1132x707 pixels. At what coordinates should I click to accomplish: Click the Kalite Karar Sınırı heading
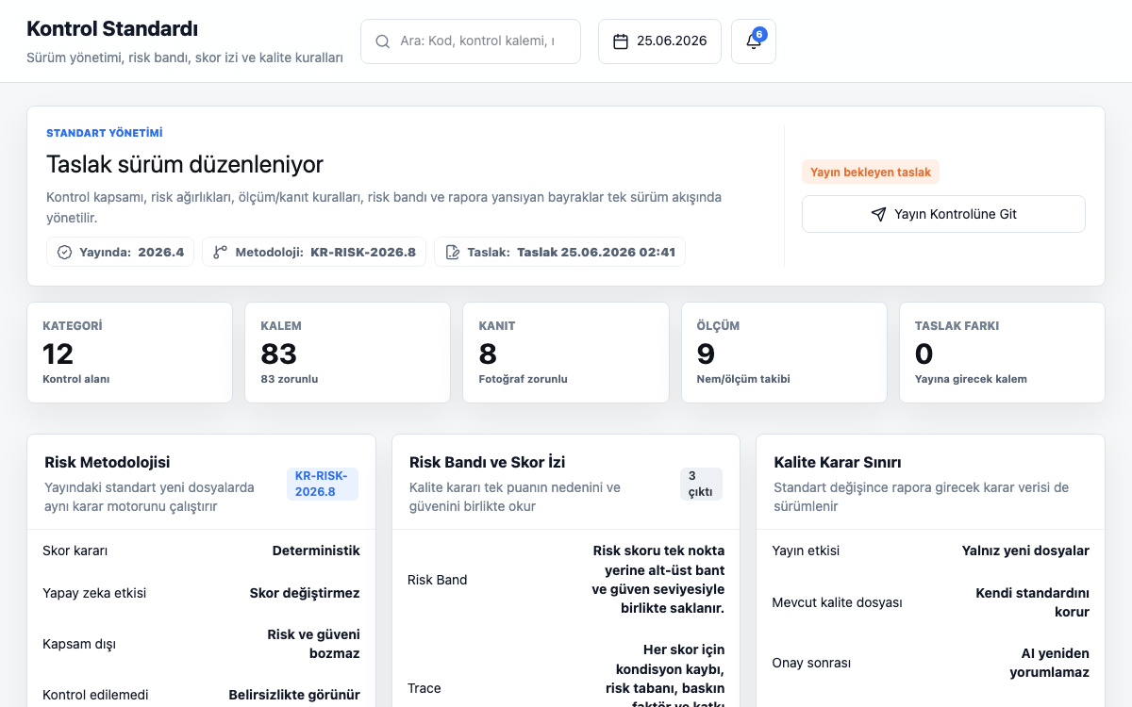[838, 463]
